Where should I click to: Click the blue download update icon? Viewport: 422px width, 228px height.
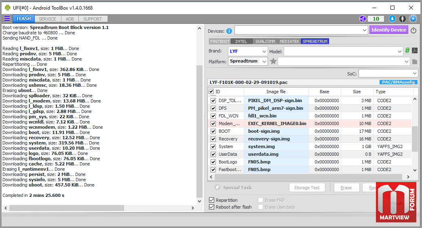pyautogui.click(x=392, y=19)
